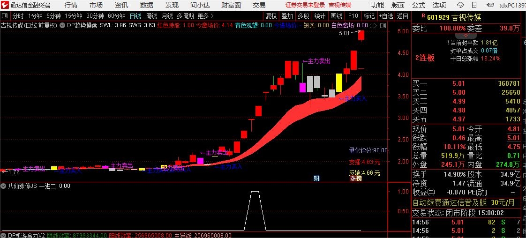This screenshot has width=526, height=238.
Task: Click the diamond icon beside 白色离场
Action: coord(374,25)
